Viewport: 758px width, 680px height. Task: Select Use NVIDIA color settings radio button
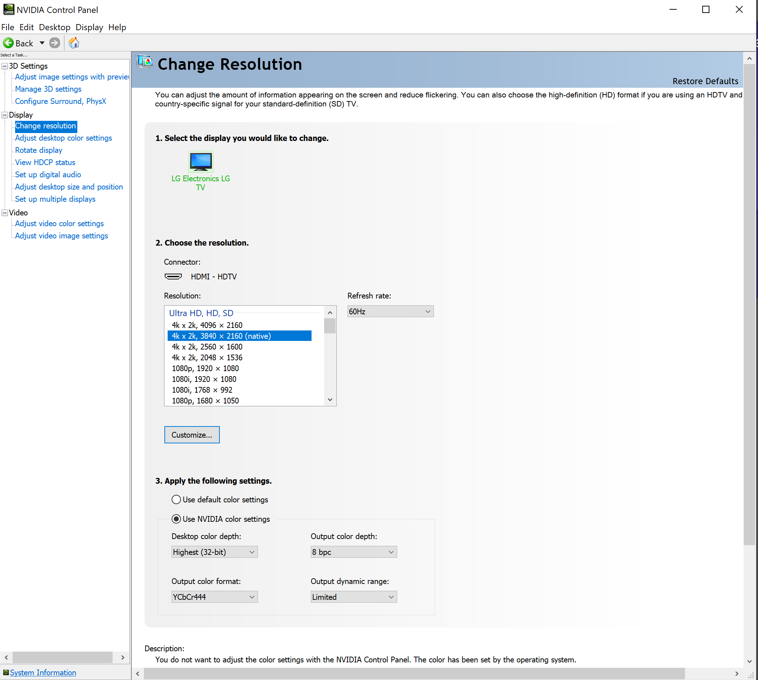(x=176, y=519)
